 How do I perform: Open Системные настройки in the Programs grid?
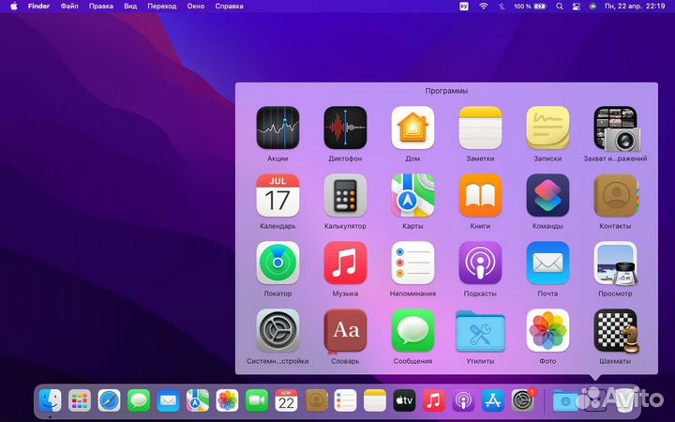click(x=277, y=331)
